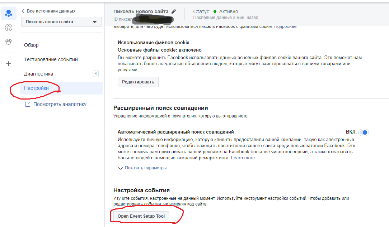Open the Пиксель нового сайта dropdown
Viewport: 389px width, 227px height.
(x=61, y=22)
